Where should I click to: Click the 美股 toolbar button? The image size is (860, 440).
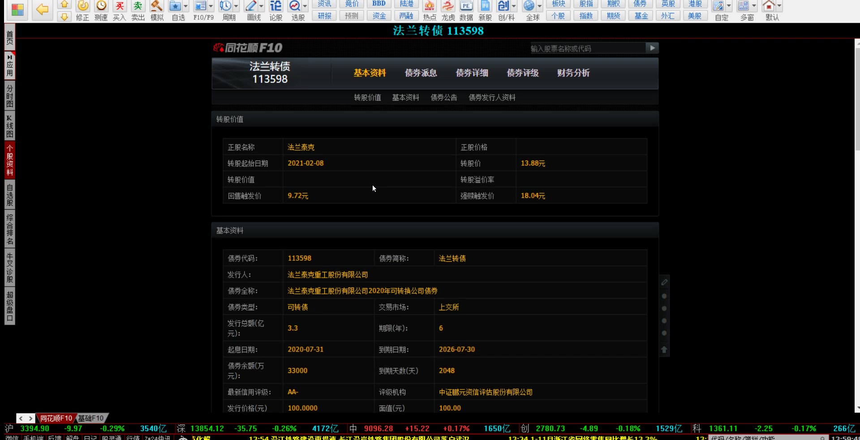[695, 16]
